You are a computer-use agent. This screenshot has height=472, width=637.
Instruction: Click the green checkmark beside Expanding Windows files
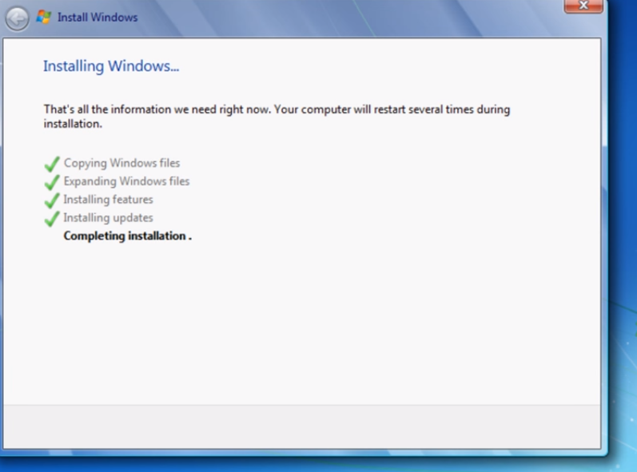click(x=52, y=182)
